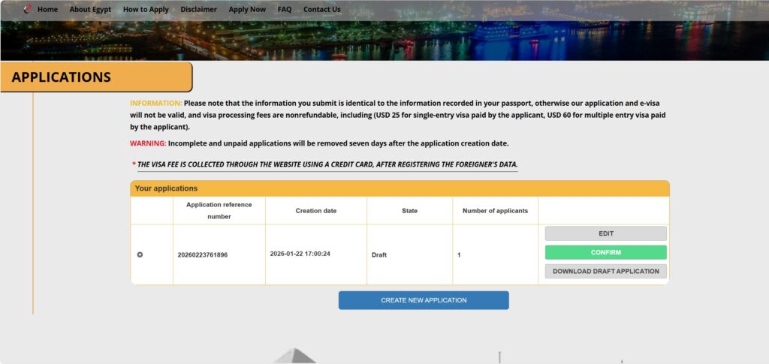Click the Number of applicants column header
The width and height of the screenshot is (769, 364).
(x=495, y=211)
